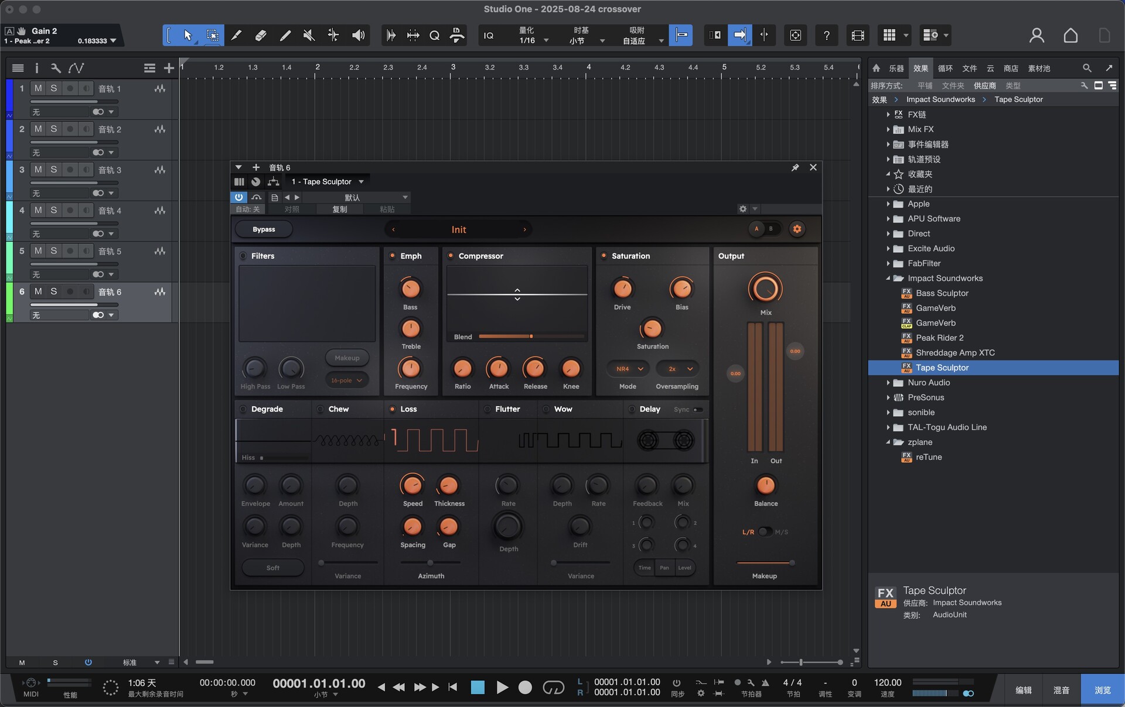This screenshot has height=707, width=1125.
Task: Open user account profile icon
Action: [1037, 36]
